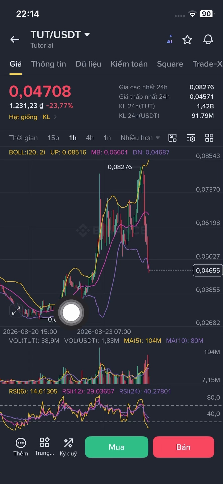Tap the 24h volume value 1,42B

205,106
